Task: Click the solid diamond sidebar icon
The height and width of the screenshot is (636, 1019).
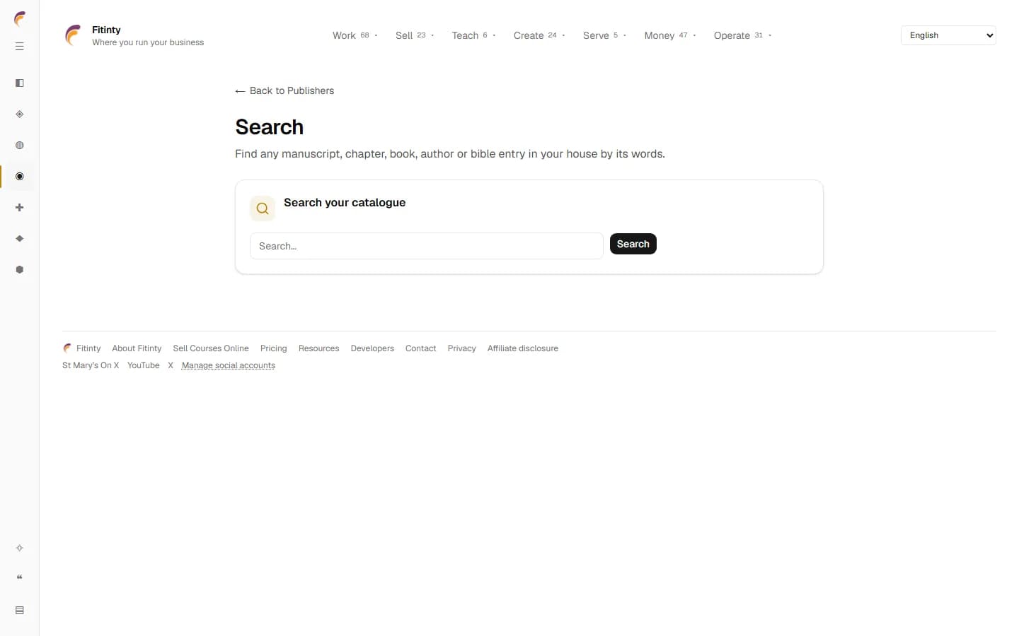Action: coord(20,239)
